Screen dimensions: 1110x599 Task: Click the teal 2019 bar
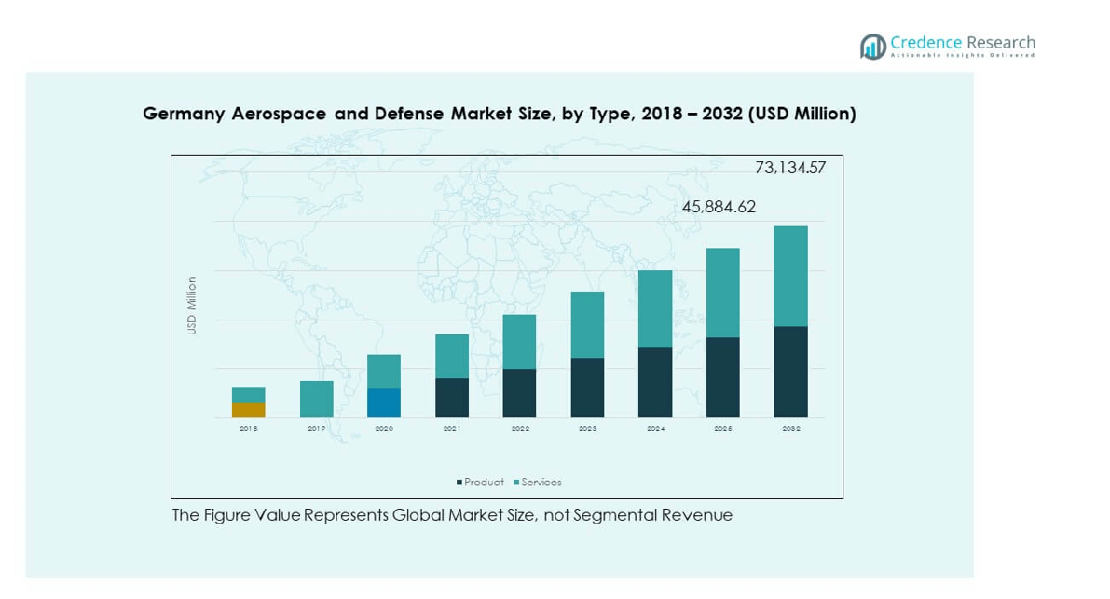pos(317,399)
